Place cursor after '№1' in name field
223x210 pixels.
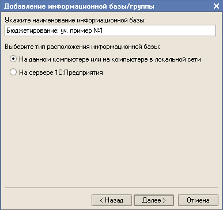point(103,30)
